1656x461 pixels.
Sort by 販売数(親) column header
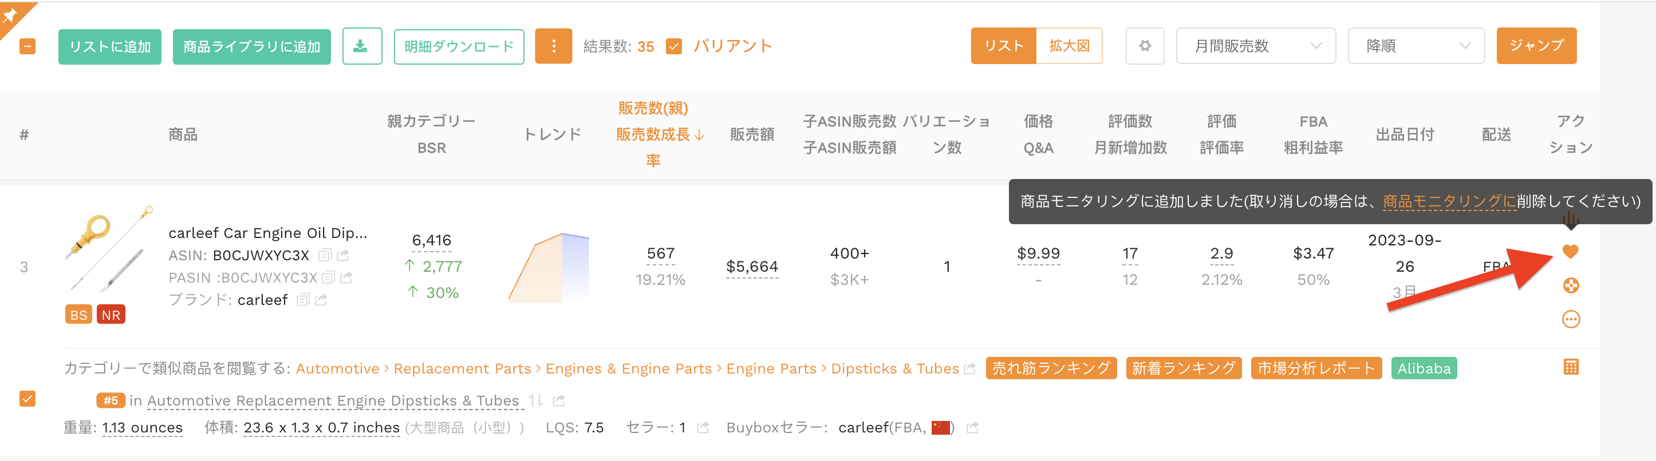tap(653, 108)
